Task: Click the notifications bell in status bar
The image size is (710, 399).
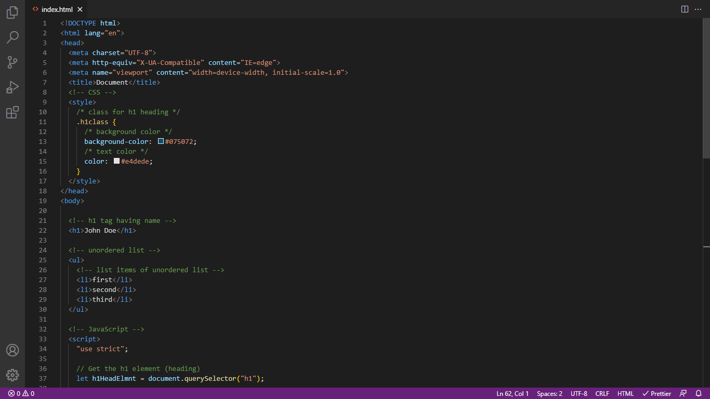Action: coord(699,394)
